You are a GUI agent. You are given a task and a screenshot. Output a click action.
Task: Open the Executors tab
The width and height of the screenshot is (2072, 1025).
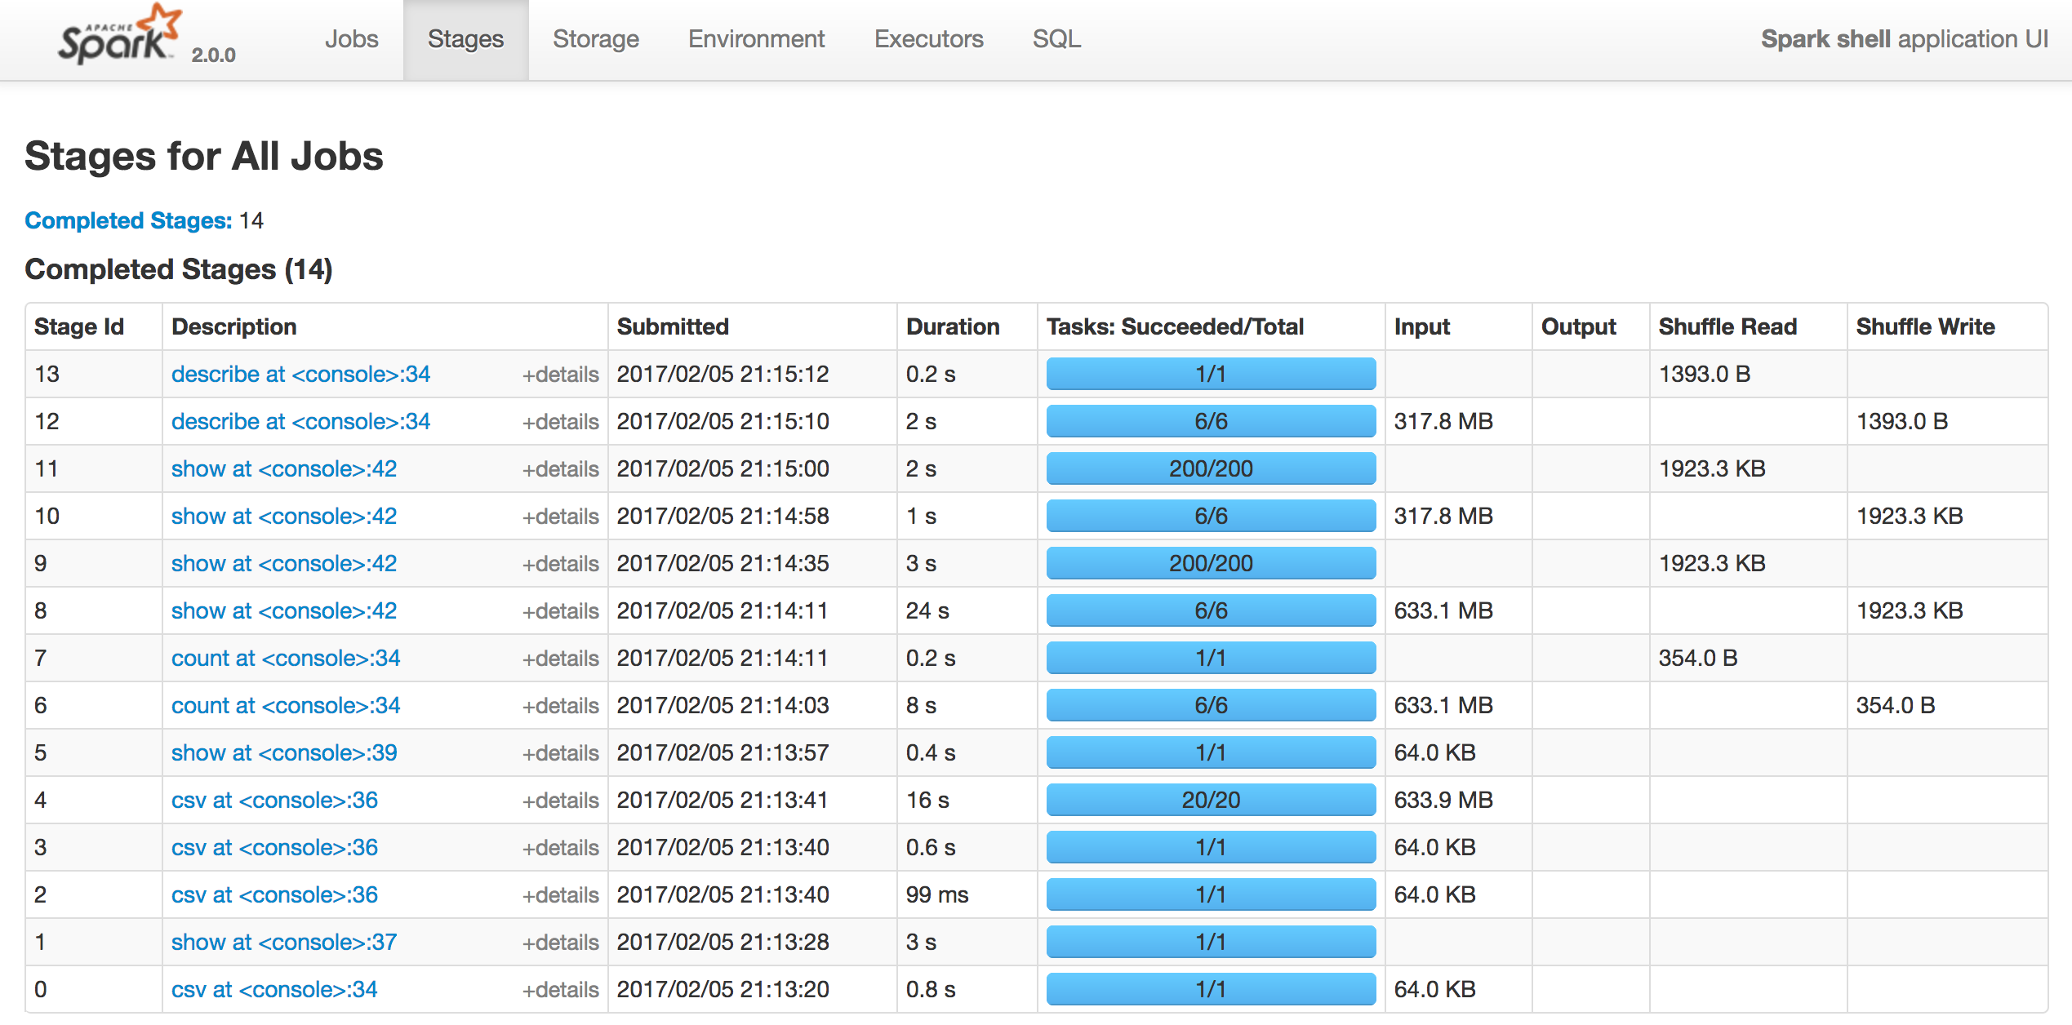point(928,39)
